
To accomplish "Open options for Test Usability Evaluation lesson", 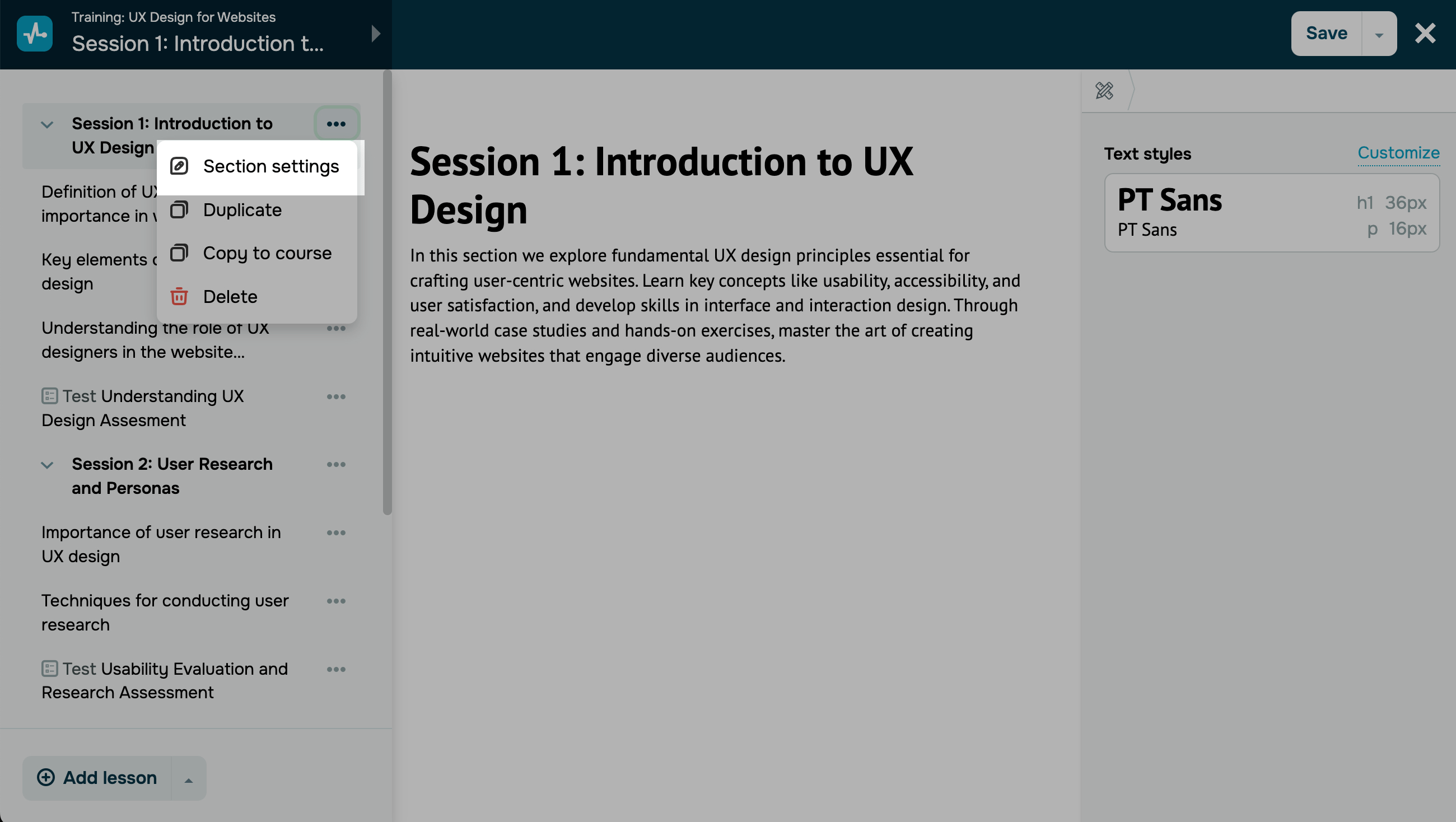I will [337, 669].
